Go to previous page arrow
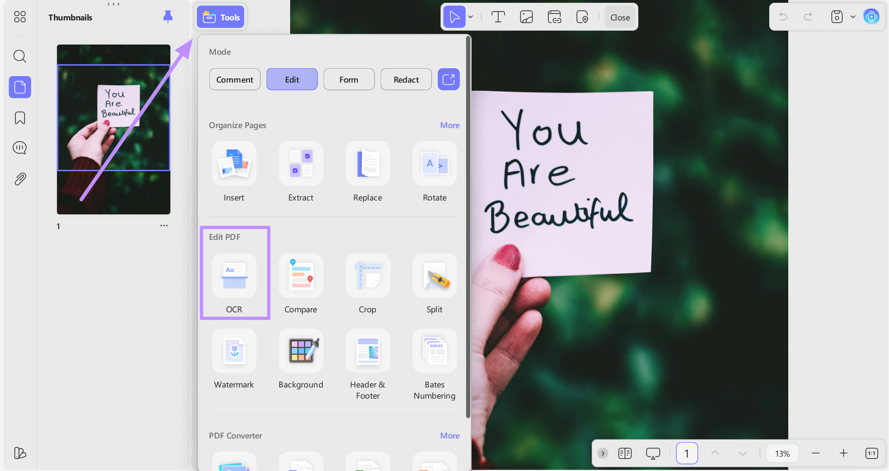The height and width of the screenshot is (471, 889). [715, 453]
